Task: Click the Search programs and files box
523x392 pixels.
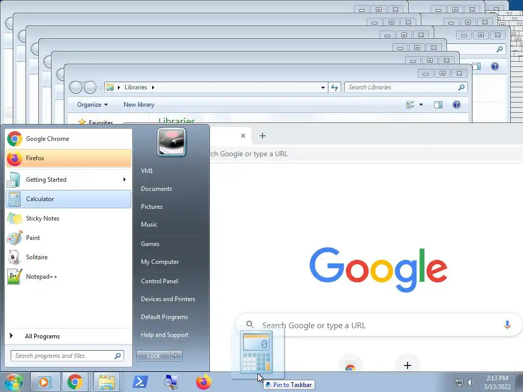Action: pyautogui.click(x=67, y=356)
